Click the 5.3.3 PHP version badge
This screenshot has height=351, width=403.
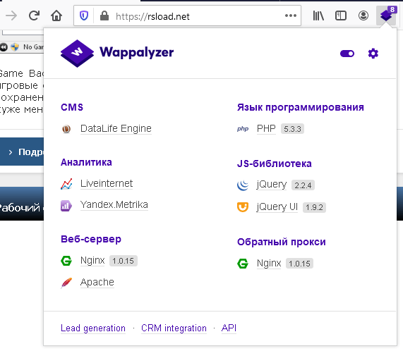(292, 129)
